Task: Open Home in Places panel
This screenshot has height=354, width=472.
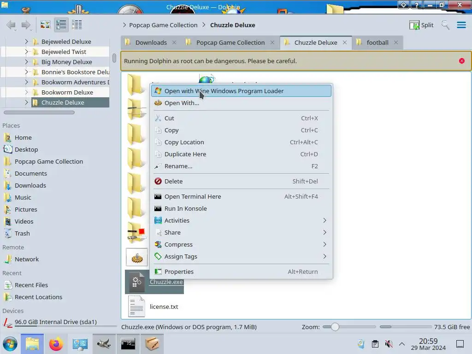Action: pos(23,137)
